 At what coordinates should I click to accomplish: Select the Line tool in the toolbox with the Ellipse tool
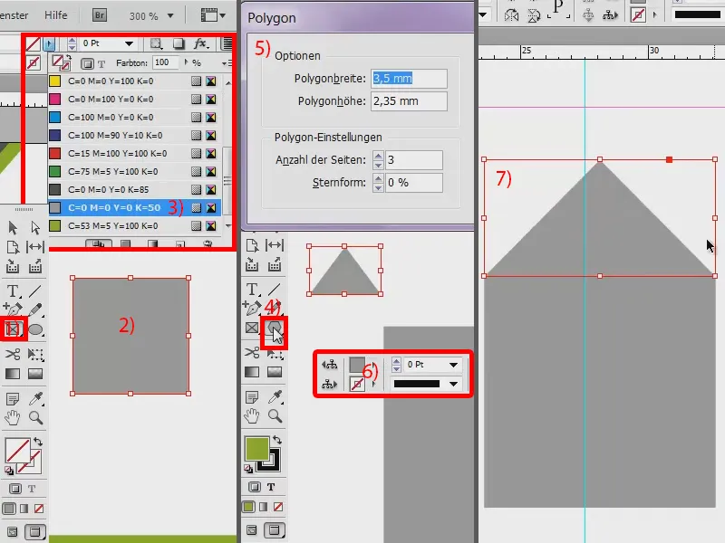35,291
